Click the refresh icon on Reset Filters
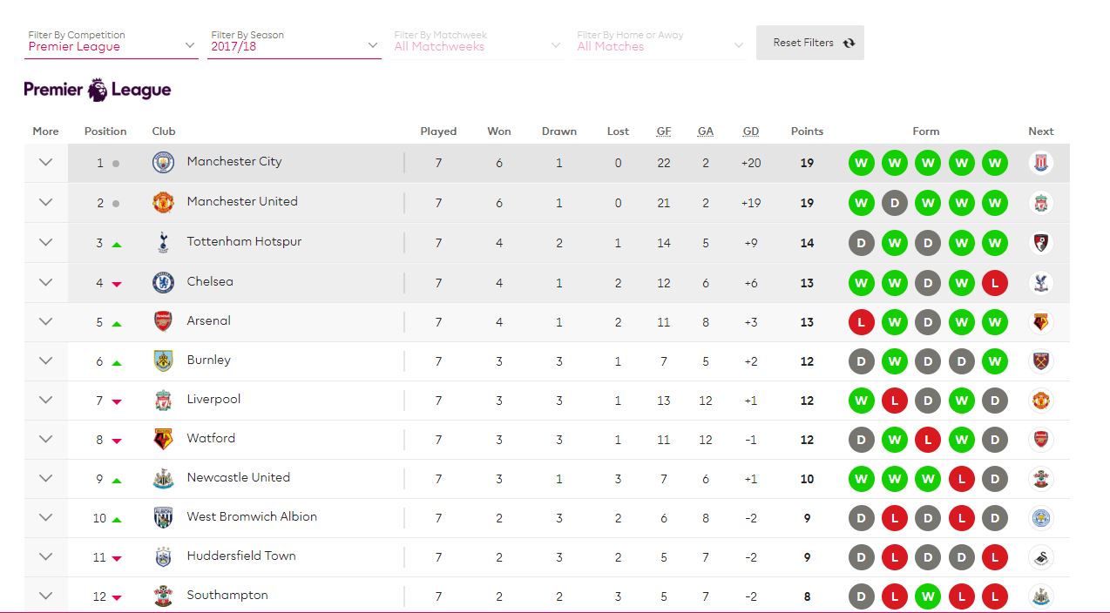This screenshot has width=1110, height=613. point(849,43)
